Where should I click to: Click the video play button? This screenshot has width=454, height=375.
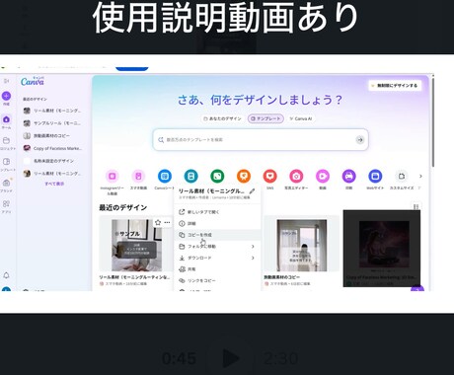click(230, 358)
